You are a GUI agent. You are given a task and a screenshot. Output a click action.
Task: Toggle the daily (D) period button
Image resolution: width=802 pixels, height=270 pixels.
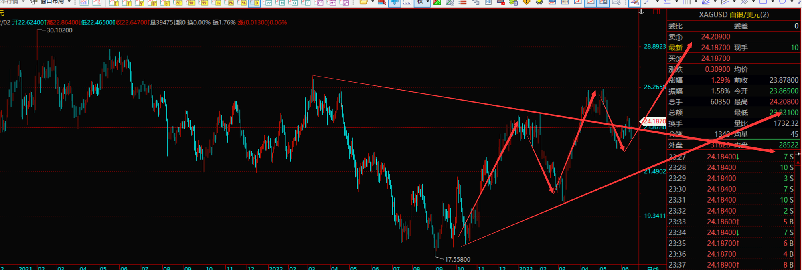pyautogui.click(x=255, y=3)
